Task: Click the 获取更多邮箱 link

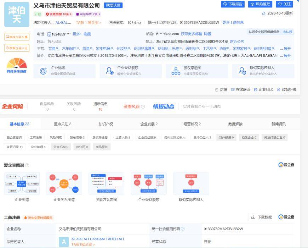Action: [191, 34]
